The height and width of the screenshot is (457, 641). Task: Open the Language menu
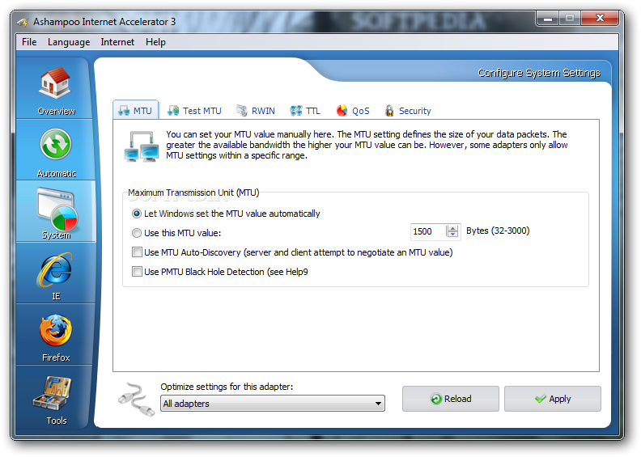[x=69, y=42]
